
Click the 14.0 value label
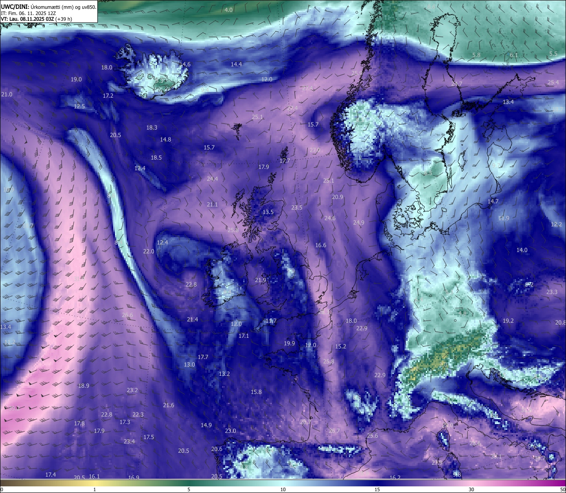tap(522, 250)
